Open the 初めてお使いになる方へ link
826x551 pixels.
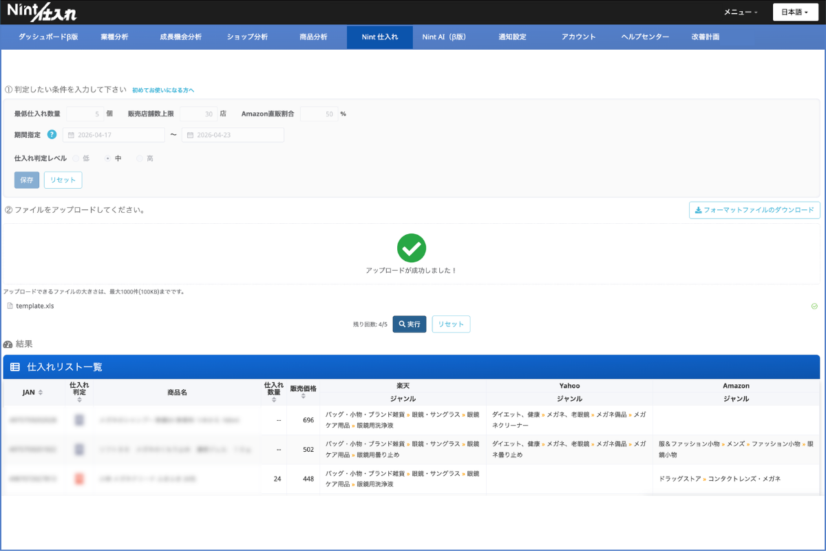point(163,90)
